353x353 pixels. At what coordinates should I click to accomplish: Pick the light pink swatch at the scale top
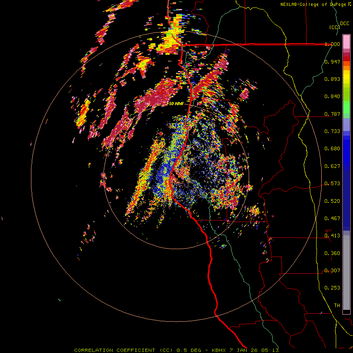(x=346, y=42)
